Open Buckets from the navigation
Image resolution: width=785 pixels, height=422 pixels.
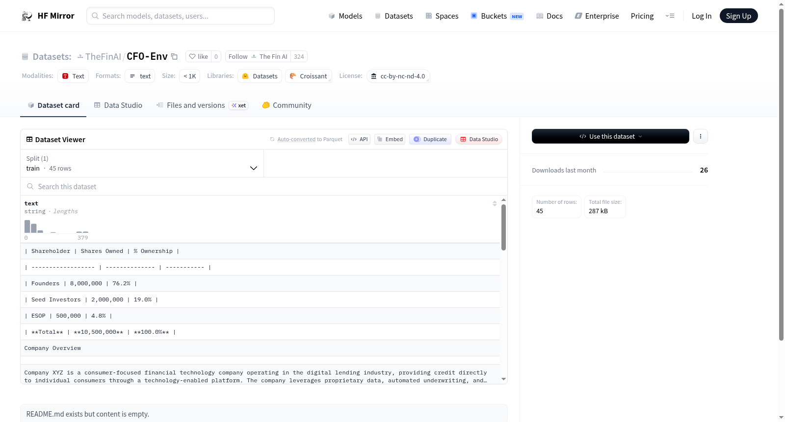pos(497,16)
